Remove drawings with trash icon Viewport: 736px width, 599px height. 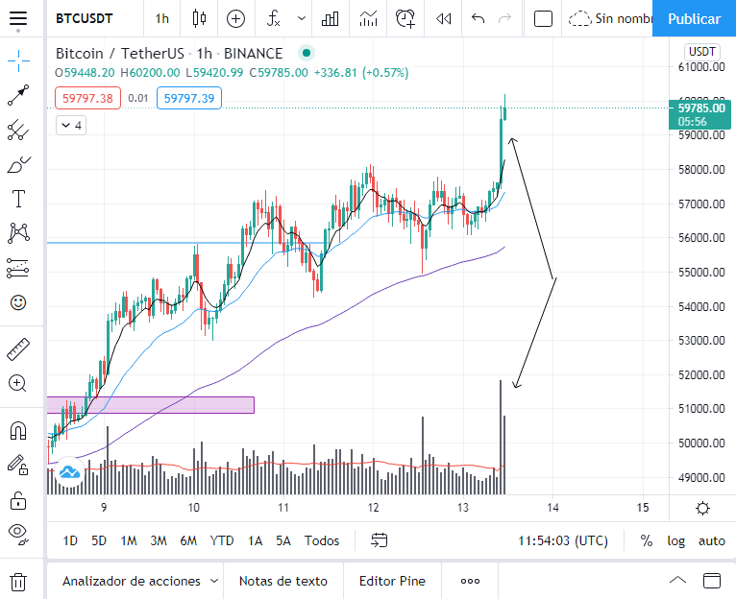(18, 582)
